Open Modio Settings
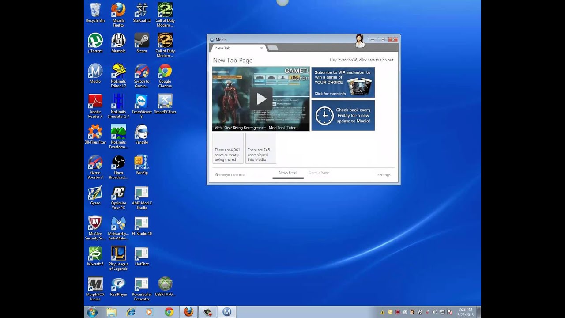This screenshot has width=565, height=318. pos(384,175)
